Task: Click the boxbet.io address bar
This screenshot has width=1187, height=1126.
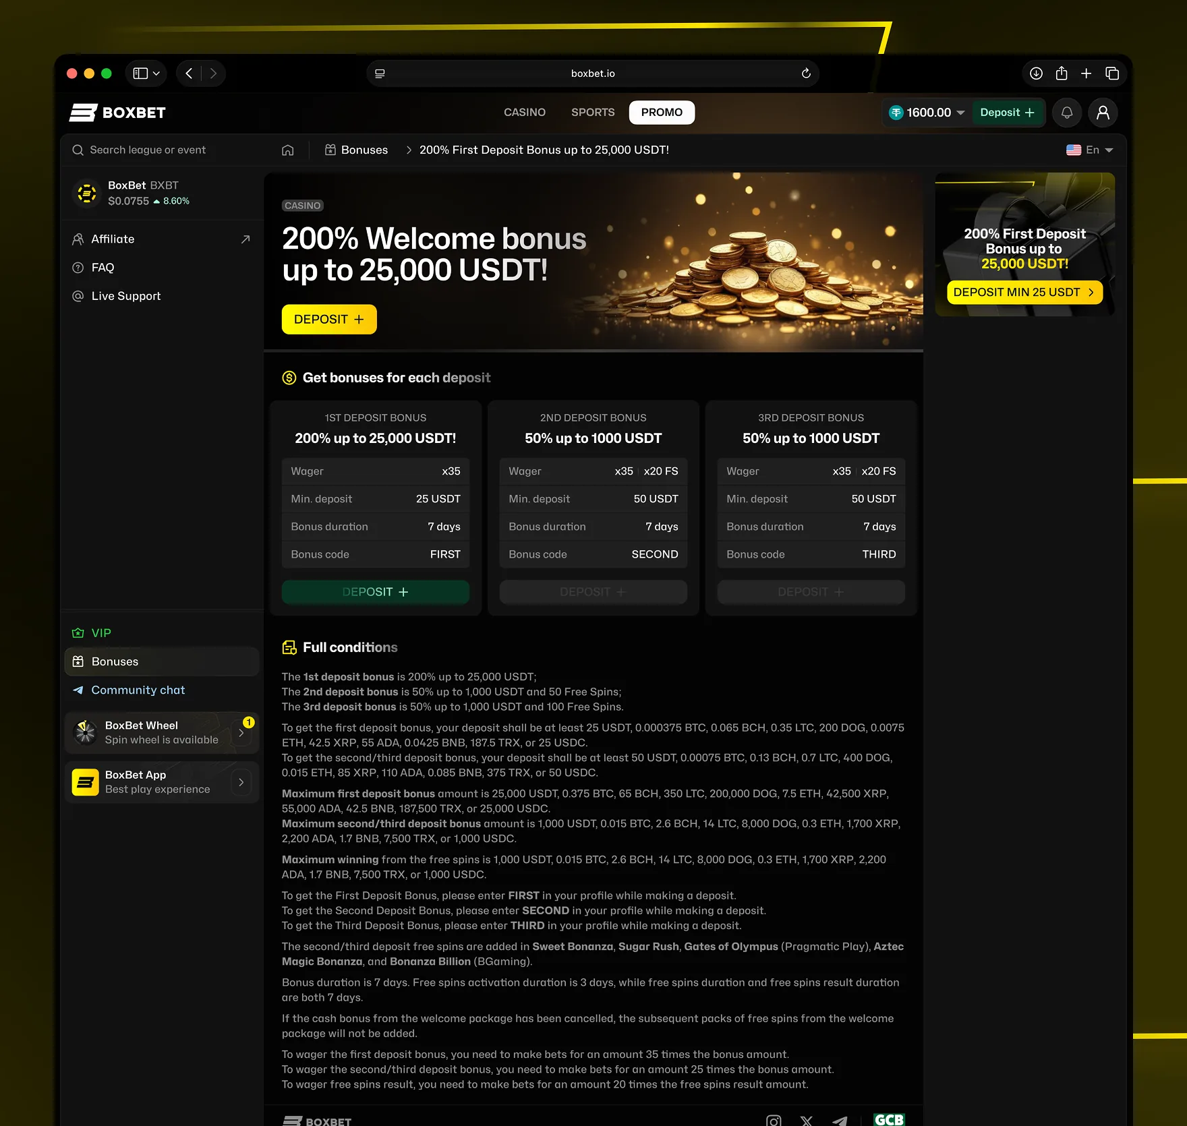Action: coord(593,73)
